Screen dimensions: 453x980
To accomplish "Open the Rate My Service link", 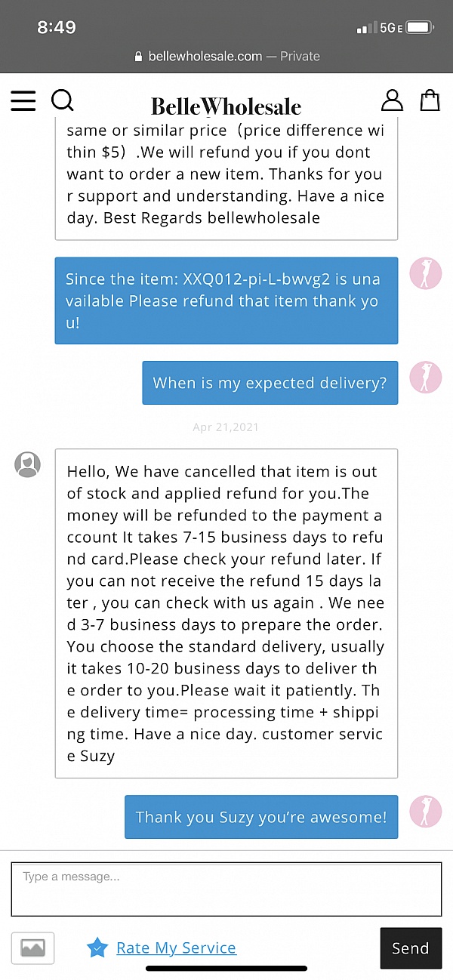I will point(176,948).
